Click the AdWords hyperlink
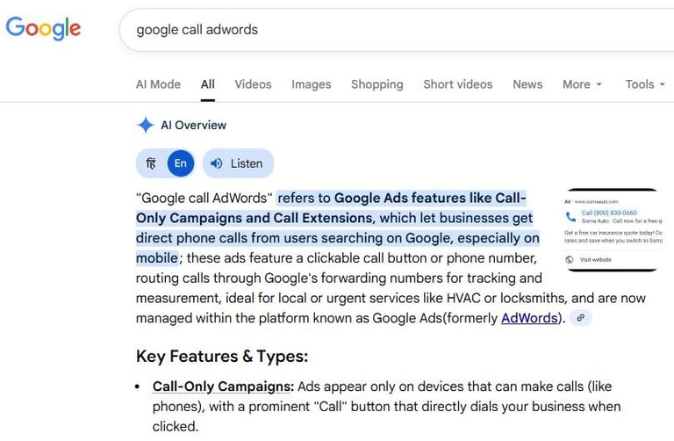This screenshot has width=674, height=441. 529,318
